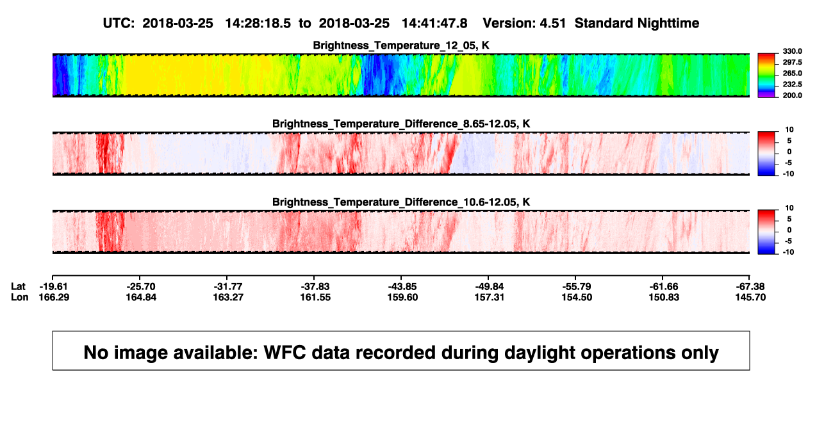833x427 pixels.
Task: Select the 'Version: 4.51 Standard Nighttime' text
Action: (x=591, y=23)
